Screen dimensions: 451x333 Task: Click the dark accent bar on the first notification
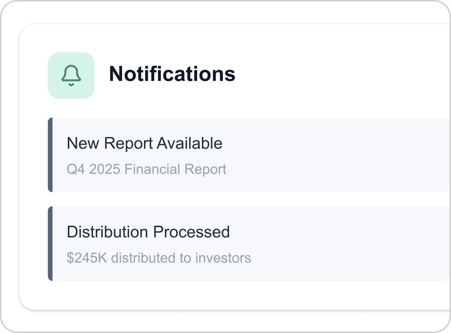coord(50,154)
